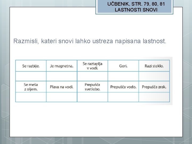The image size is (192, 144).
Task: Select the 'Prepušča svetlobo.' table cell
Action: (x=93, y=87)
